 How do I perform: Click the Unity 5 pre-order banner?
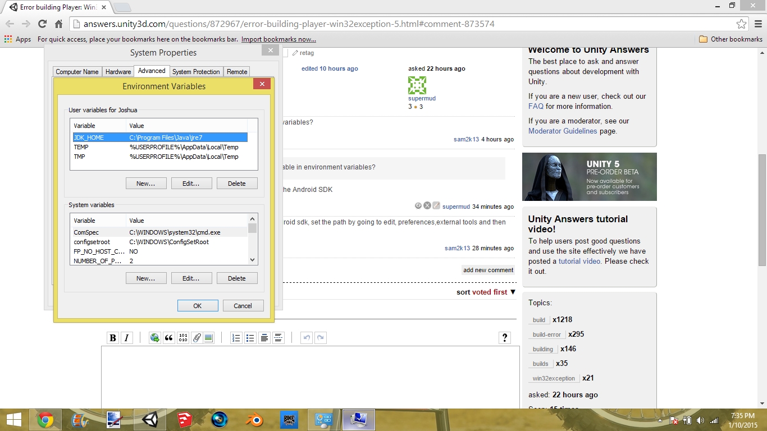pos(590,177)
